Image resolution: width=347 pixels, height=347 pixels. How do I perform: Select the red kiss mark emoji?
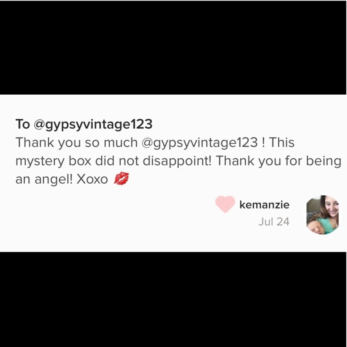[121, 178]
